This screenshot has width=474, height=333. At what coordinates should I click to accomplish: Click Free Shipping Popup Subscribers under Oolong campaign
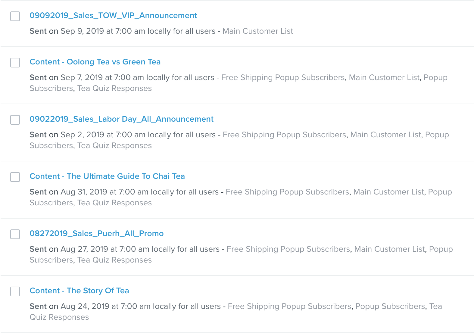click(x=283, y=78)
